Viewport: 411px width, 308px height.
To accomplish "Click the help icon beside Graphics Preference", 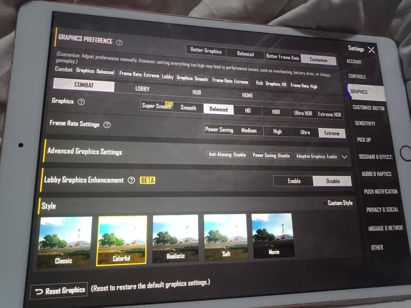I will [119, 43].
